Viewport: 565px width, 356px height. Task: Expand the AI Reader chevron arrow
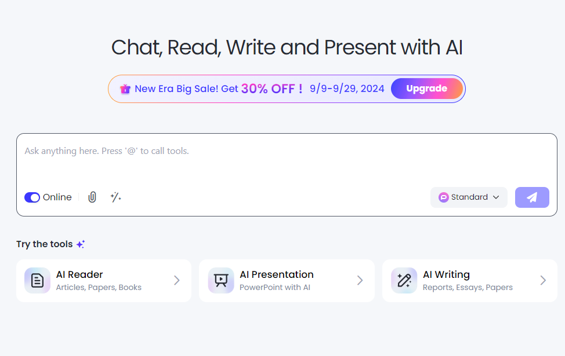[x=177, y=281]
